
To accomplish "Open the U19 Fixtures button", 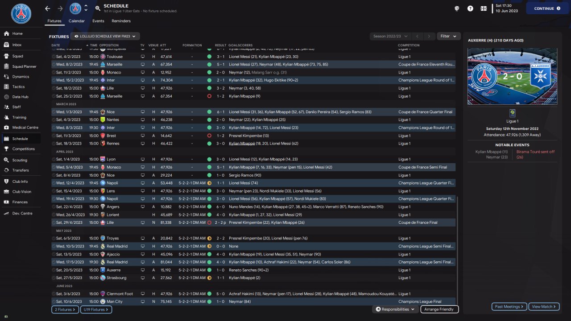I will point(96,309).
